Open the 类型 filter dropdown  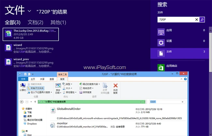point(67,84)
